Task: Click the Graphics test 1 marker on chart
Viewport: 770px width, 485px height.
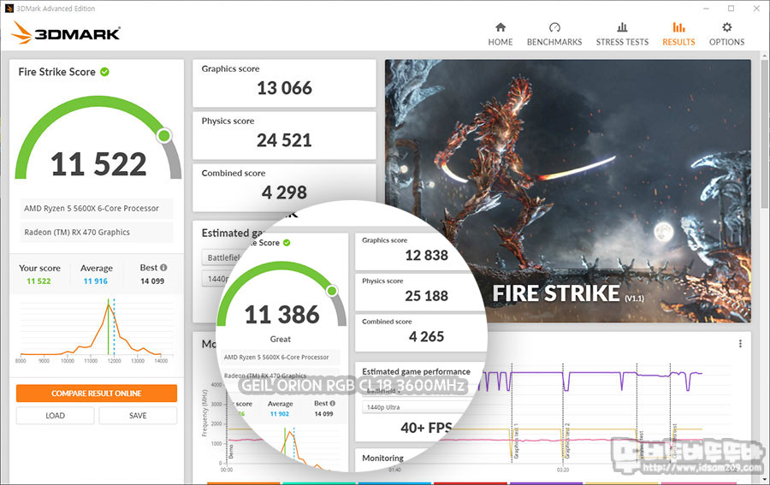Action: tap(516, 441)
